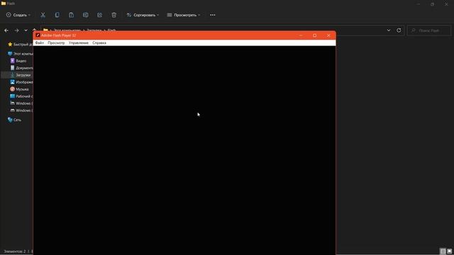Open Видео folder in the sidebar
454x255 pixels.
pyautogui.click(x=18, y=61)
